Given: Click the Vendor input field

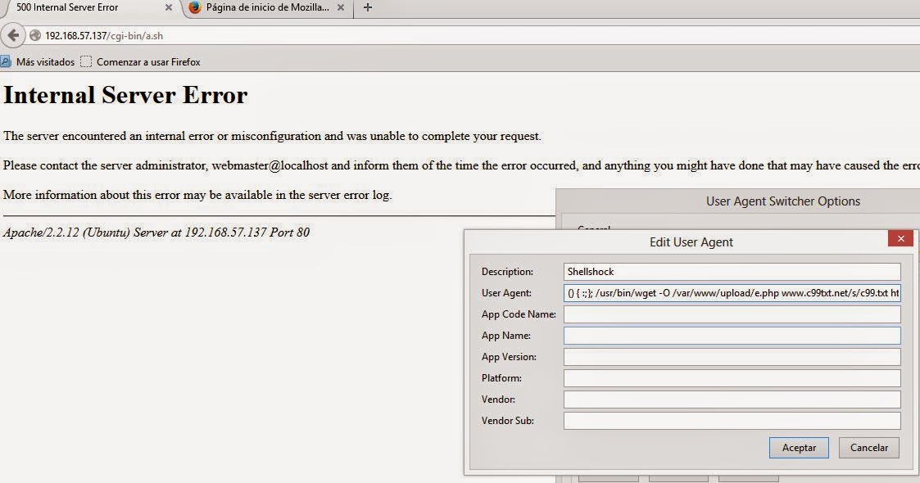Looking at the screenshot, I should point(732,399).
